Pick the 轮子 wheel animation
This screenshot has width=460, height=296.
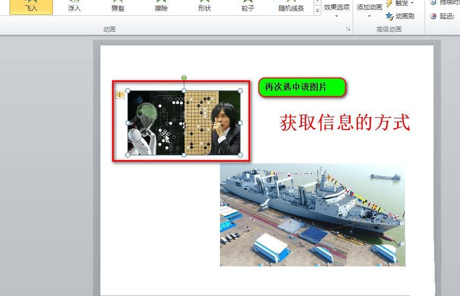click(248, 7)
